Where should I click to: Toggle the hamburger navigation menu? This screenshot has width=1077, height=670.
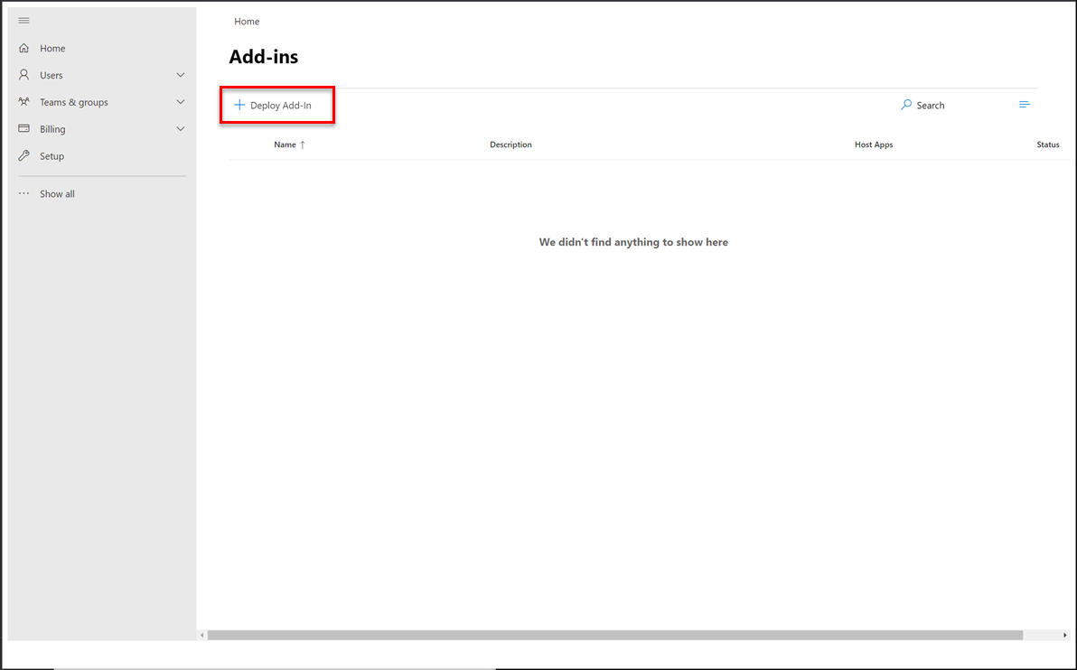(x=24, y=21)
